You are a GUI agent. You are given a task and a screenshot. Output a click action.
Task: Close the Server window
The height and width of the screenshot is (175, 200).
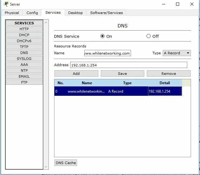[x=192, y=4]
